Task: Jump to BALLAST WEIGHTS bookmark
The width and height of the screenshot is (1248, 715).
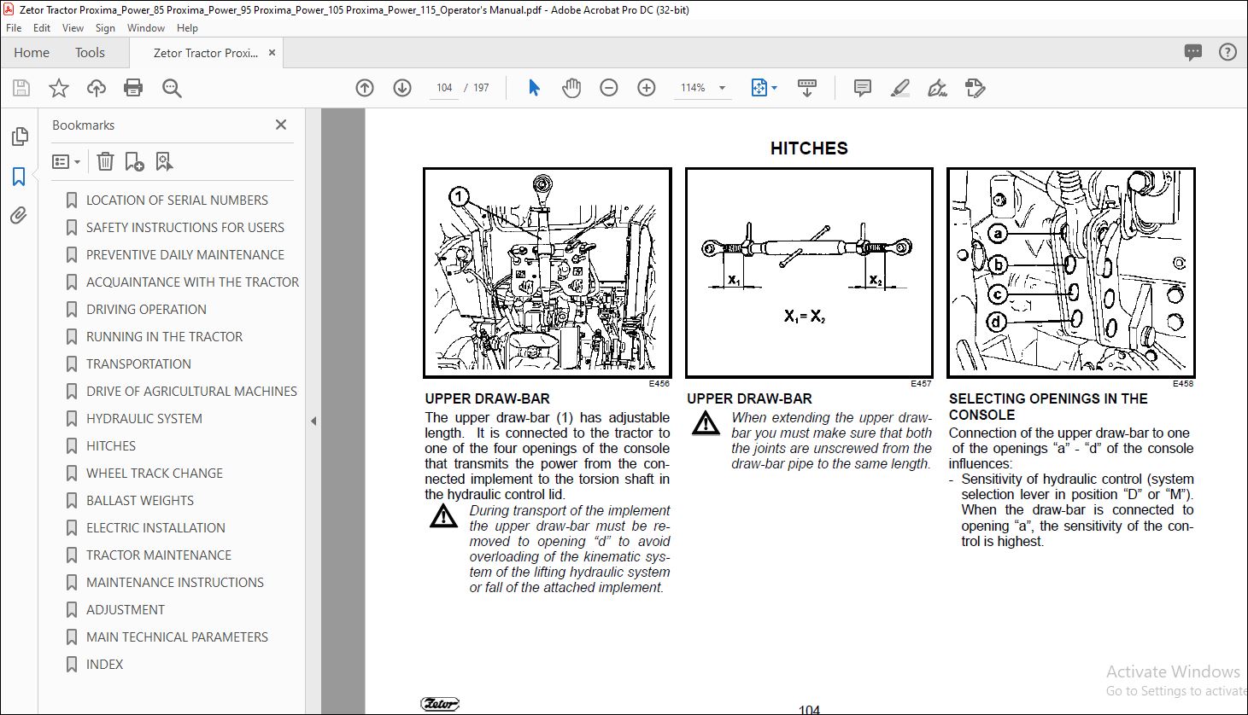Action: coord(140,501)
